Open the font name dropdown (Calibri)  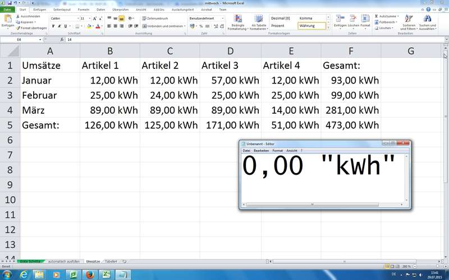click(x=77, y=18)
